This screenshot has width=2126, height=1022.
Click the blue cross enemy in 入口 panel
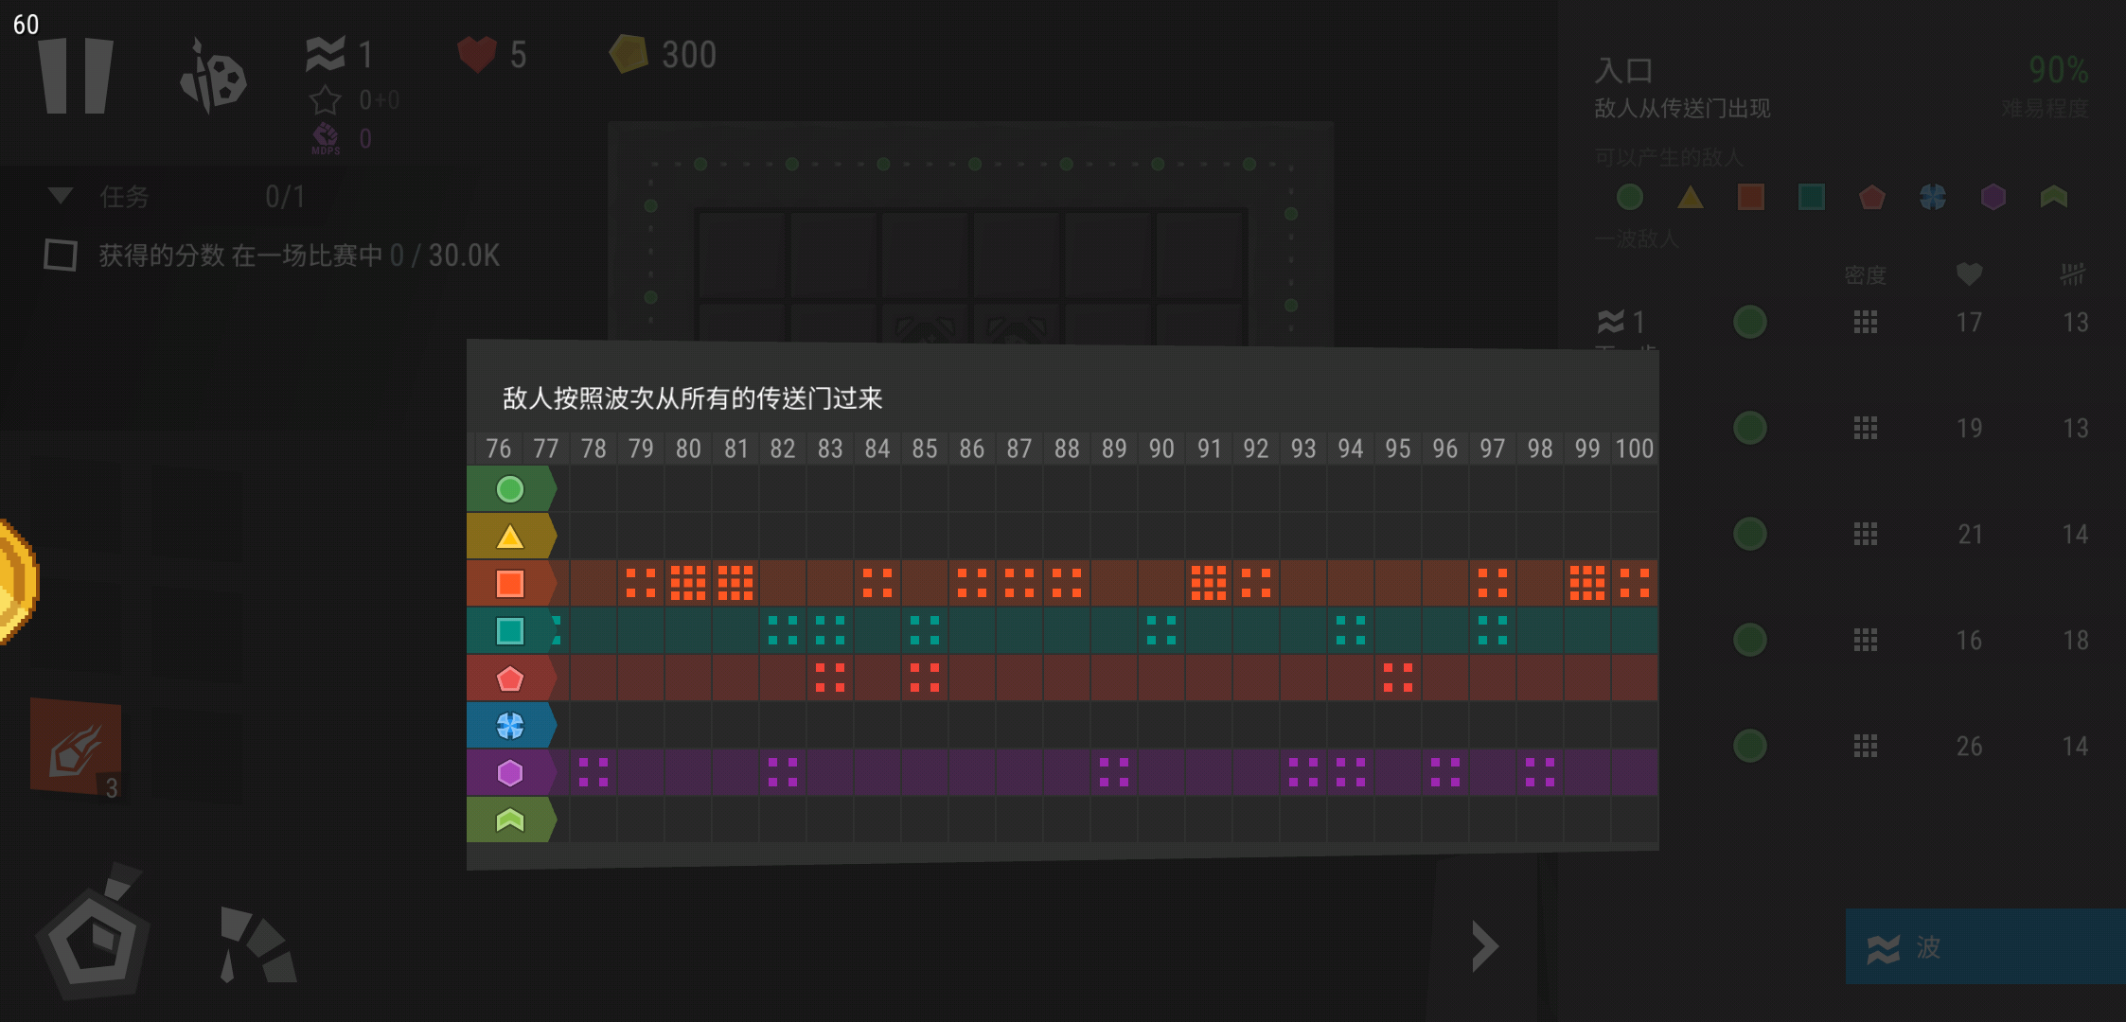pyautogui.click(x=1933, y=197)
